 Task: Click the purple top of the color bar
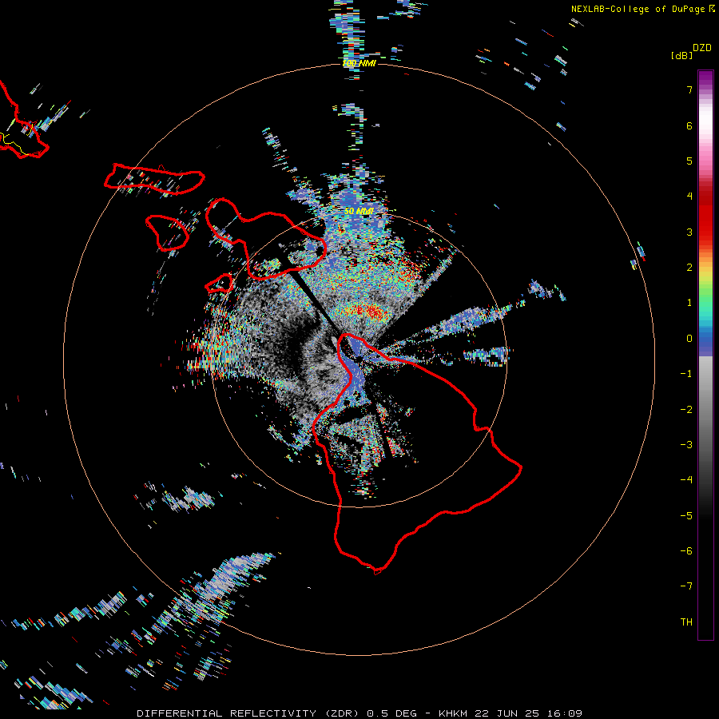point(705,78)
